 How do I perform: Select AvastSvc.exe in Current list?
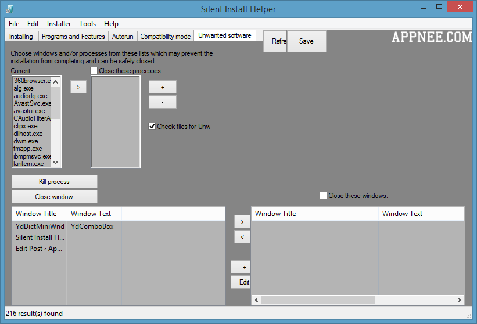(x=32, y=103)
